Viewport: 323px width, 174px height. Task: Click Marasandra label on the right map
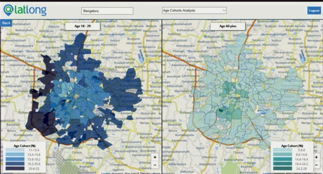click(283, 52)
